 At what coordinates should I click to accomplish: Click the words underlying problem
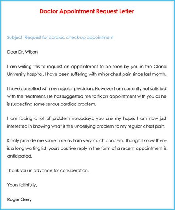[x=95, y=126]
